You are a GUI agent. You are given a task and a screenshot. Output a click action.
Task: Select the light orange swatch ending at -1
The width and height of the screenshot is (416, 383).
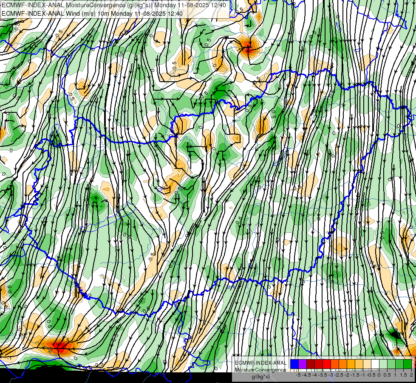click(x=359, y=364)
